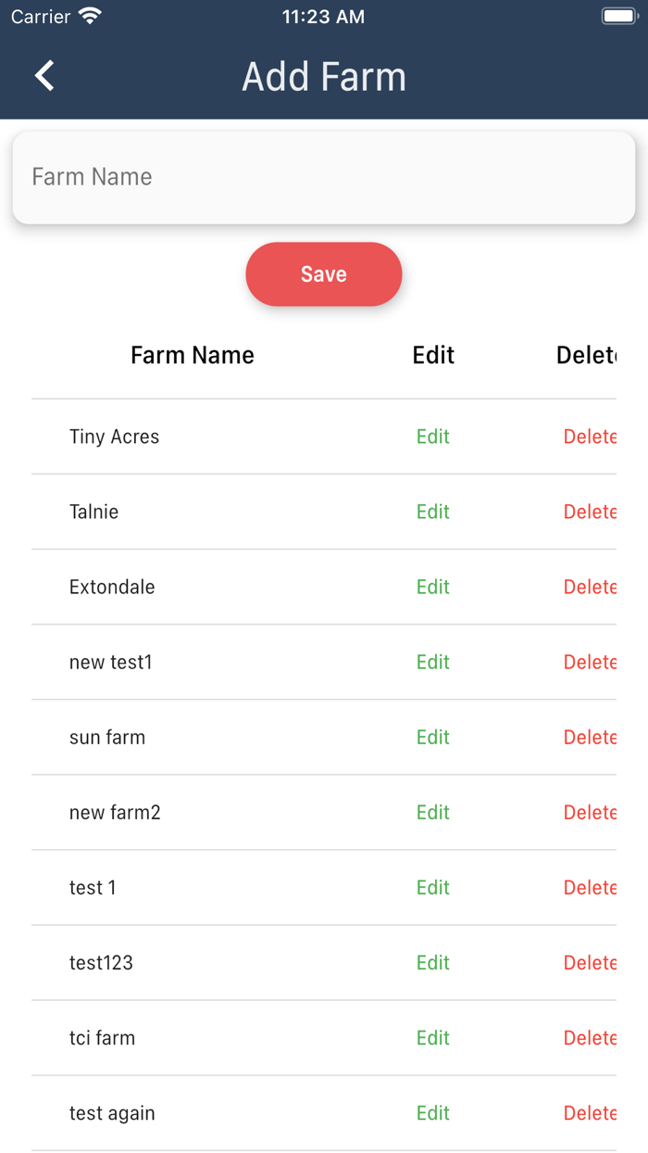Delete the test 1 farm
Image resolution: width=648 pixels, height=1153 pixels.
point(590,887)
